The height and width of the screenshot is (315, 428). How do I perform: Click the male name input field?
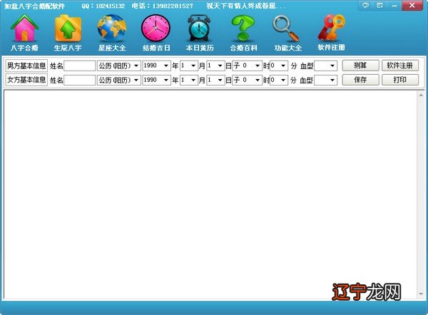coord(80,66)
